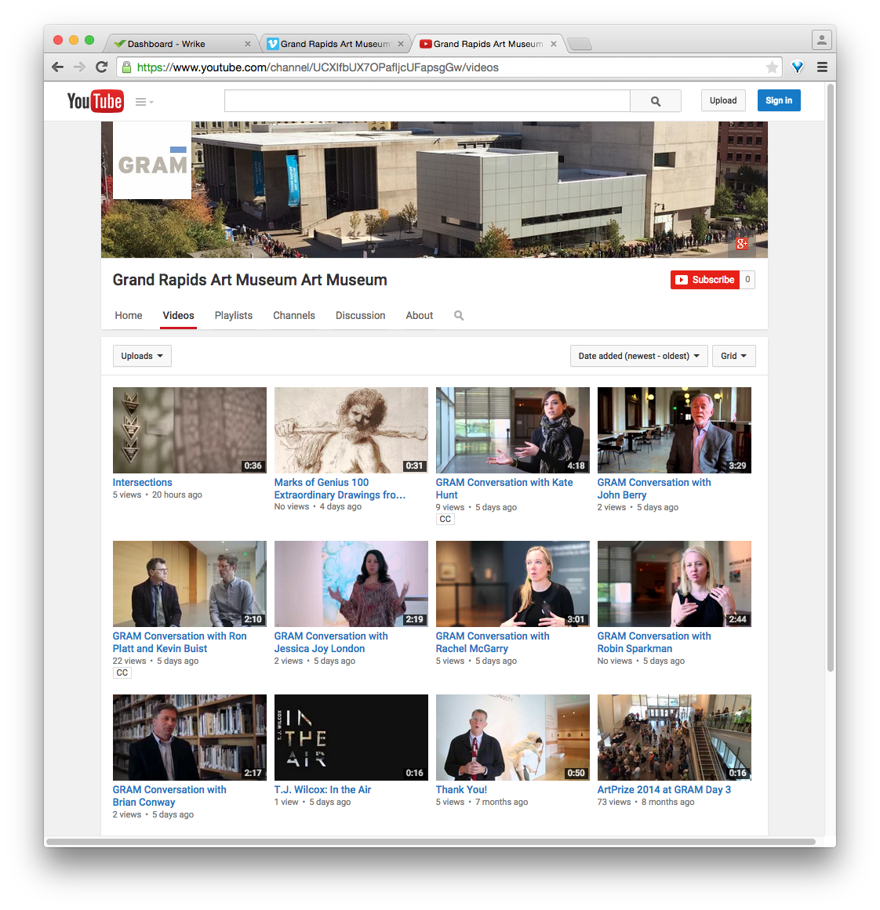Open the Kate Hunt conversation thumbnail

point(512,430)
